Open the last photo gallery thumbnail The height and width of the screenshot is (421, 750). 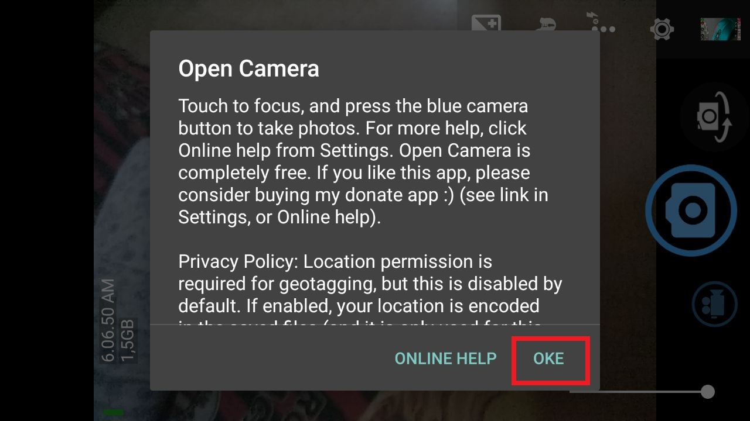click(x=720, y=29)
